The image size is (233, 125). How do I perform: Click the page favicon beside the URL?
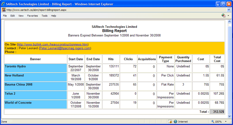coord(4,10)
